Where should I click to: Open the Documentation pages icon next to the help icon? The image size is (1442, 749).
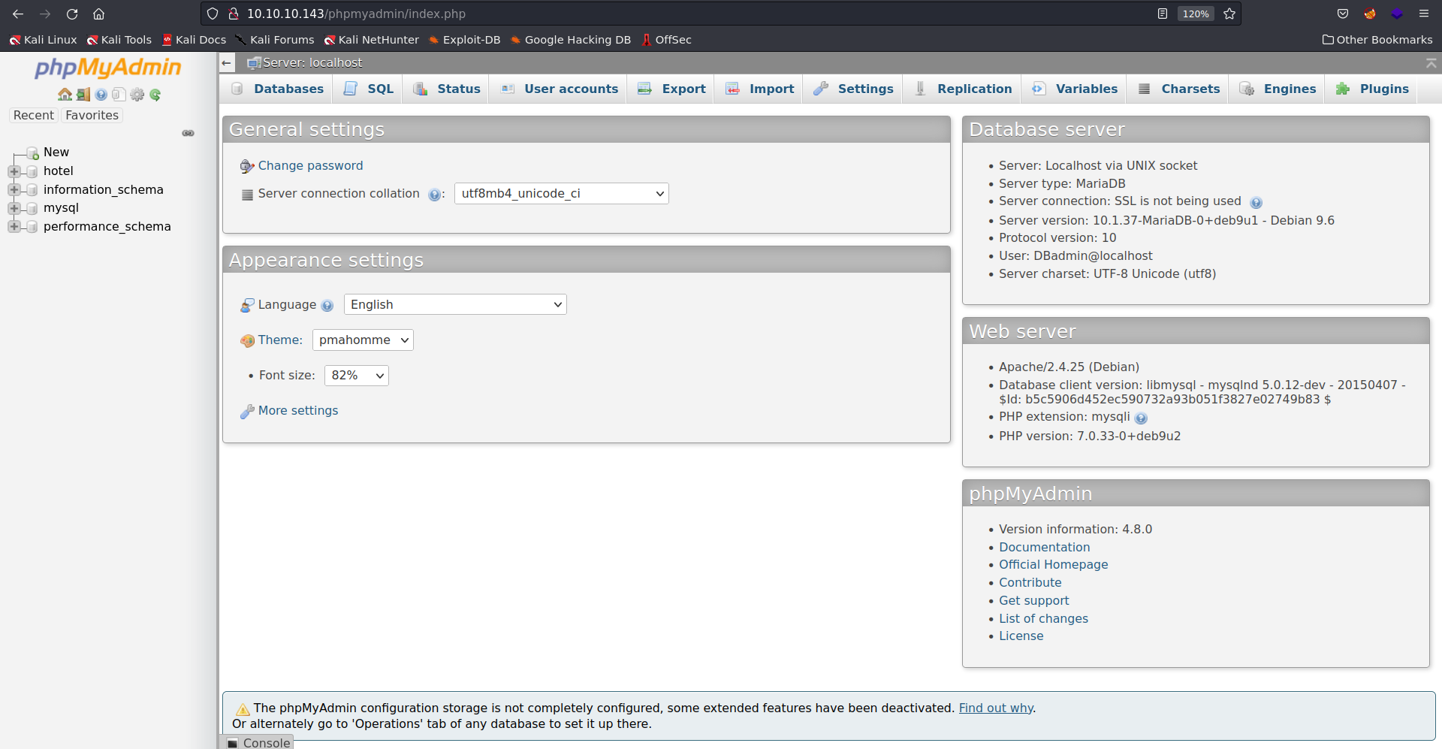point(119,95)
